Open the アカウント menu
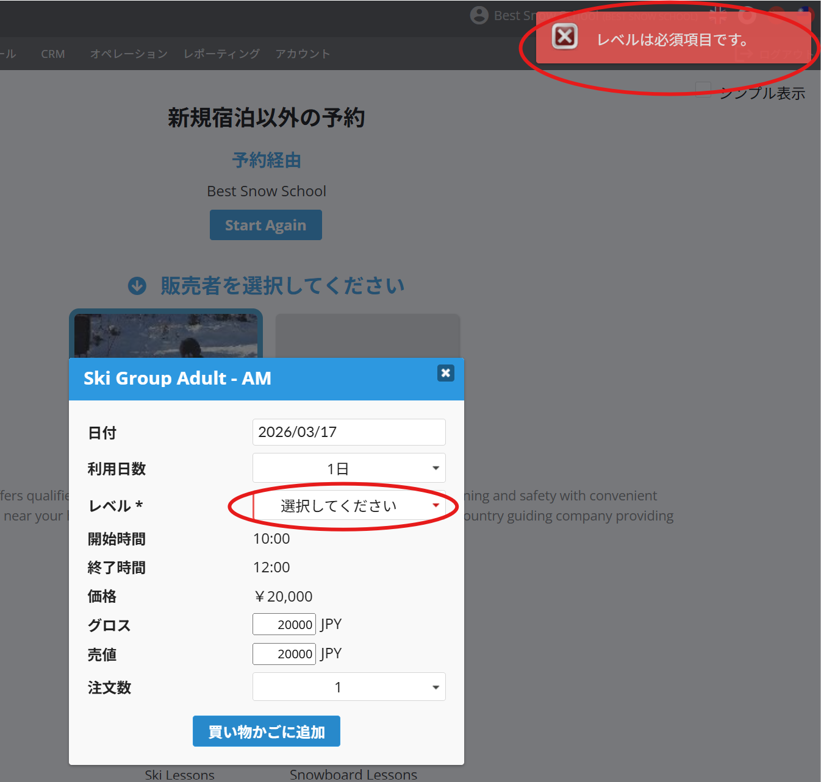The image size is (821, 782). (303, 54)
